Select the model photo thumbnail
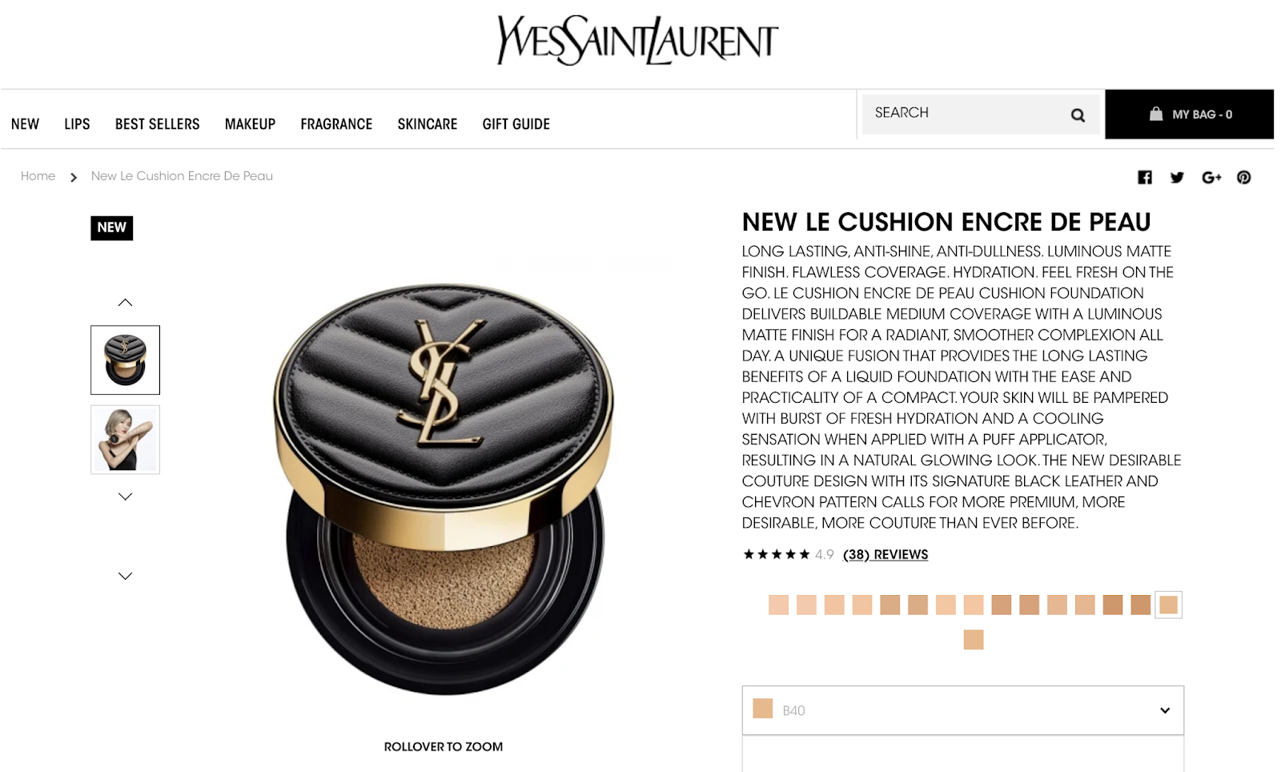1281x772 pixels. point(125,440)
